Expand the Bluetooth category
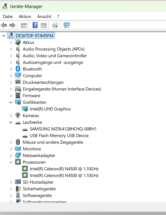Screen dimensions: 166x215 tap(11, 69)
